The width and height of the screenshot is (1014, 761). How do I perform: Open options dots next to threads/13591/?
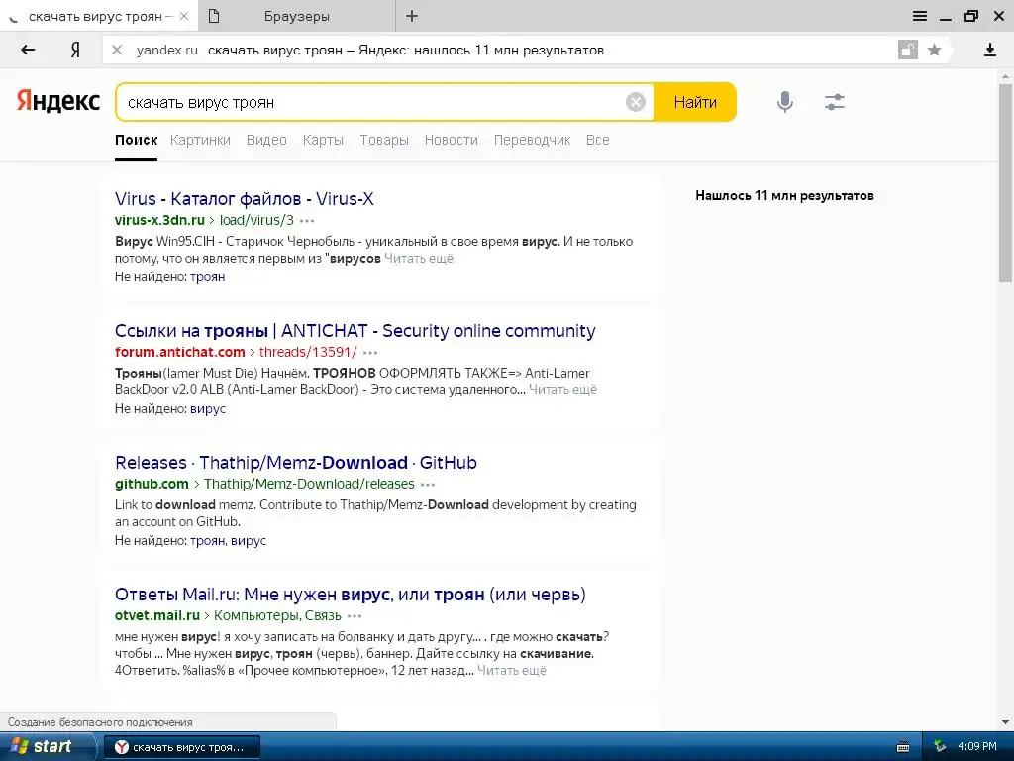(370, 353)
